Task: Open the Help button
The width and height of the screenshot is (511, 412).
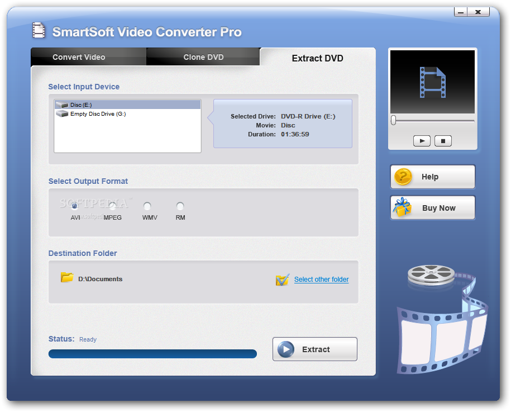Action: click(433, 177)
